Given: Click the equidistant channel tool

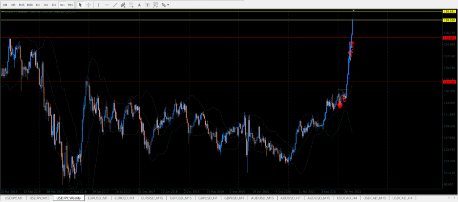Looking at the screenshot, I should (123, 5).
